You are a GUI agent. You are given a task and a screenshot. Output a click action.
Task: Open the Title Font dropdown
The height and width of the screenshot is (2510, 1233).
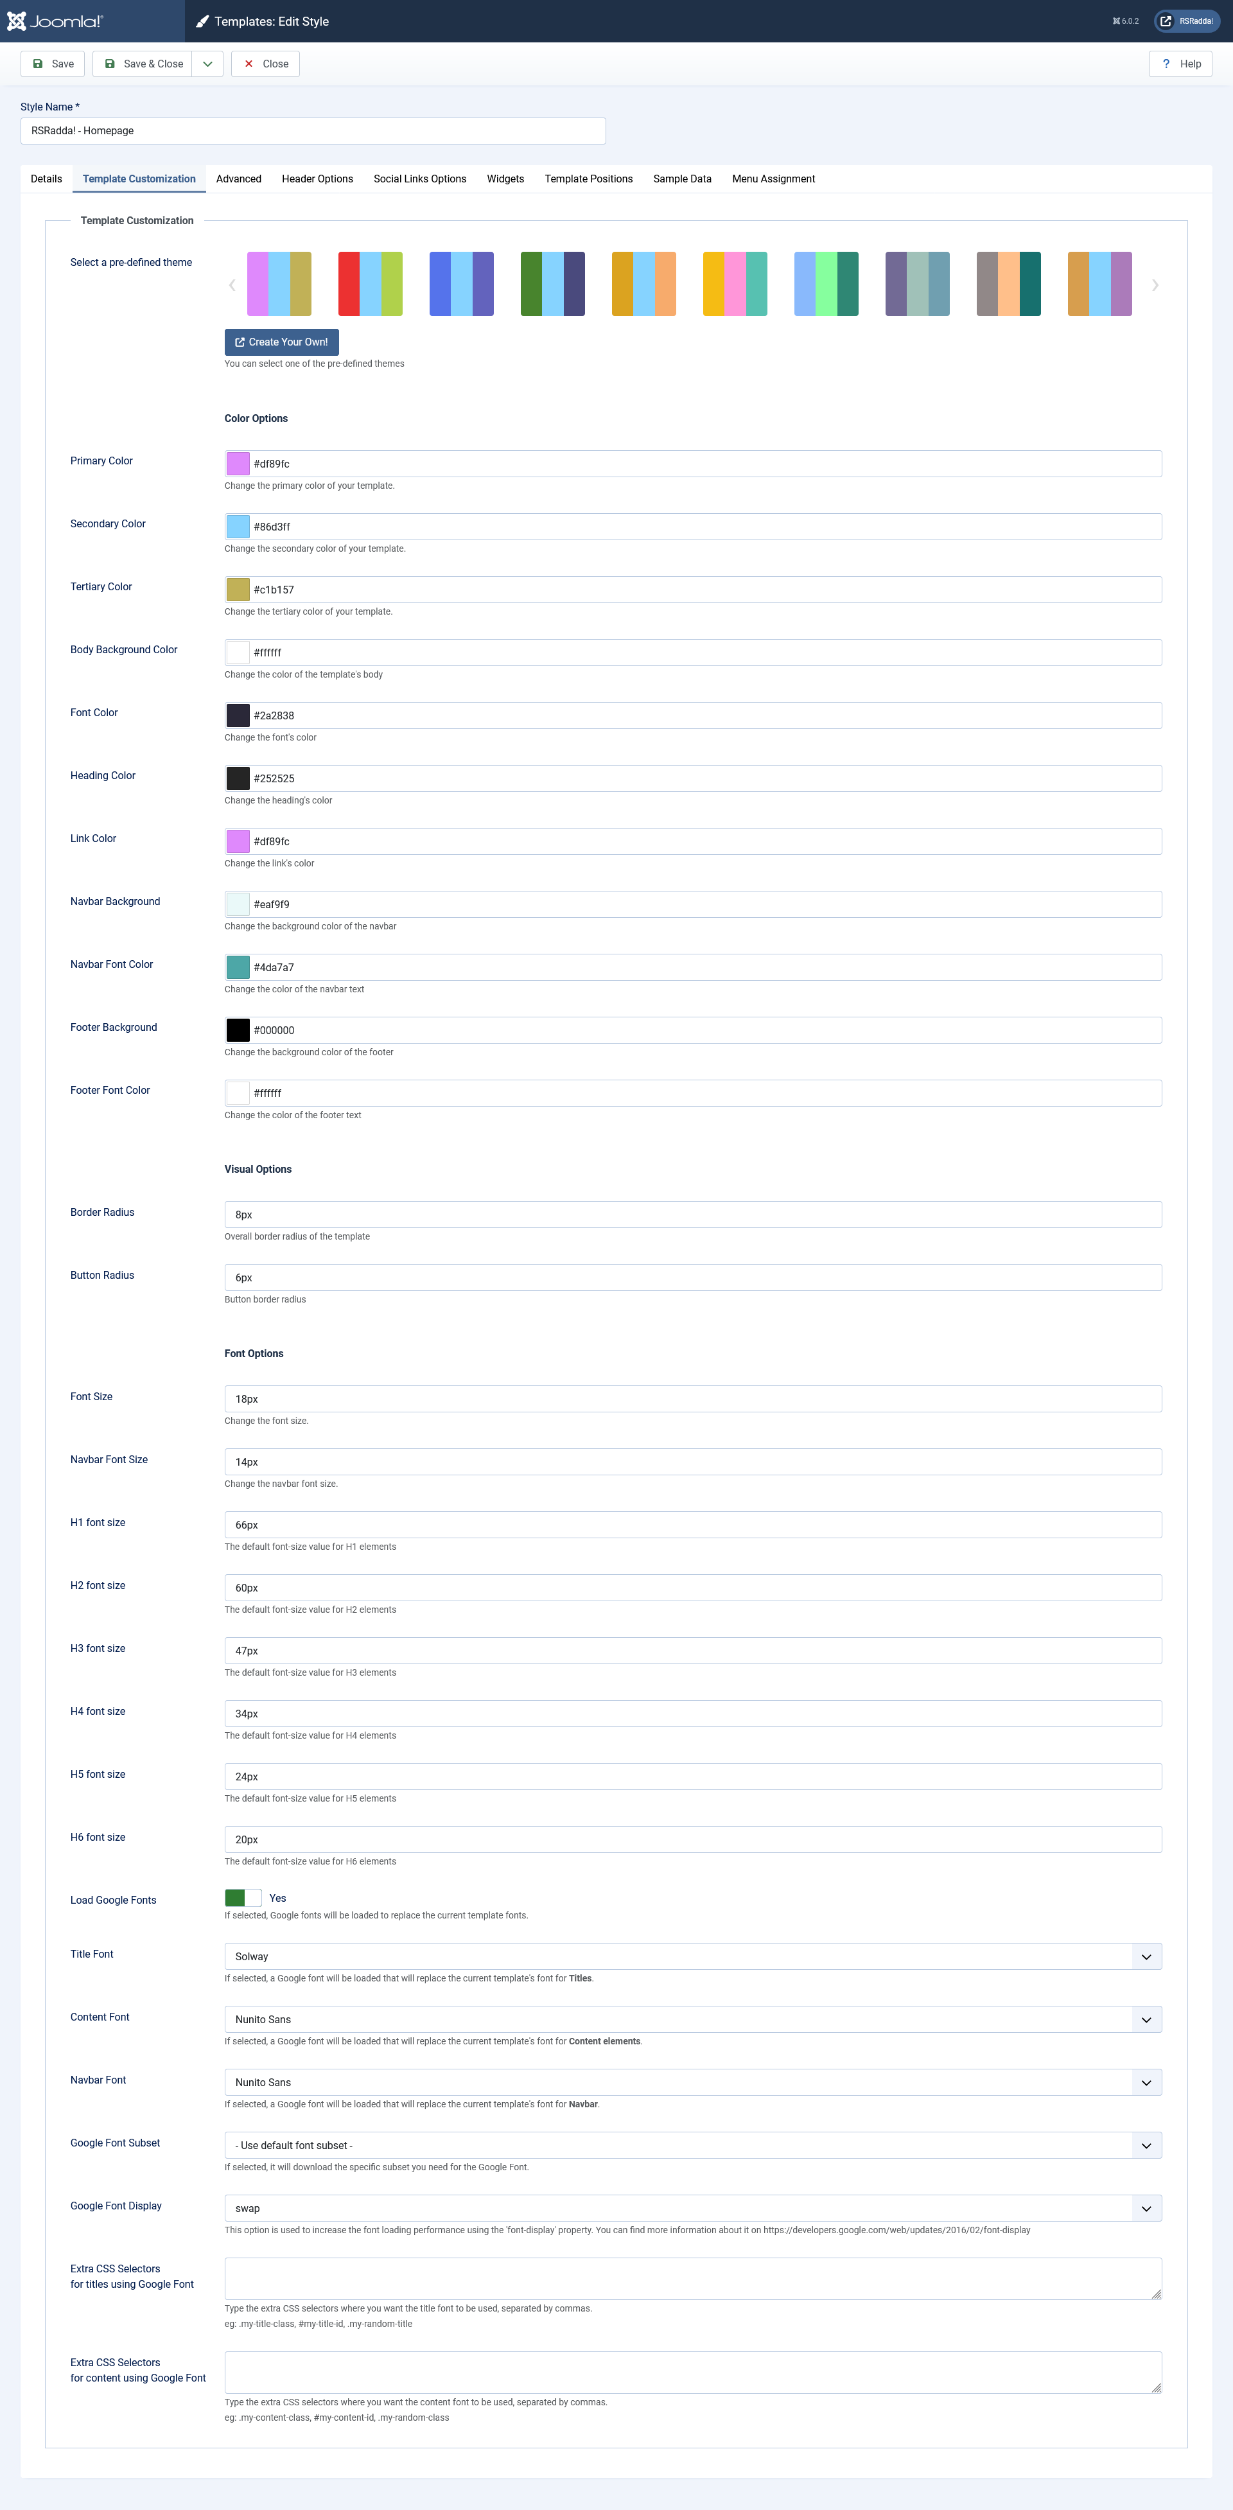point(692,1956)
